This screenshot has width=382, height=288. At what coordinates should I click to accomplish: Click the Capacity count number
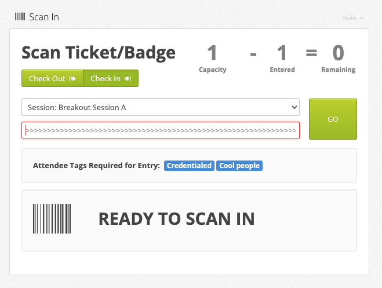tap(212, 53)
